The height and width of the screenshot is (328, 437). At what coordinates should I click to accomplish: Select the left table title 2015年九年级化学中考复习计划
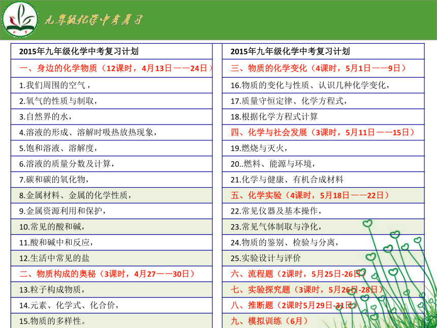(79, 51)
